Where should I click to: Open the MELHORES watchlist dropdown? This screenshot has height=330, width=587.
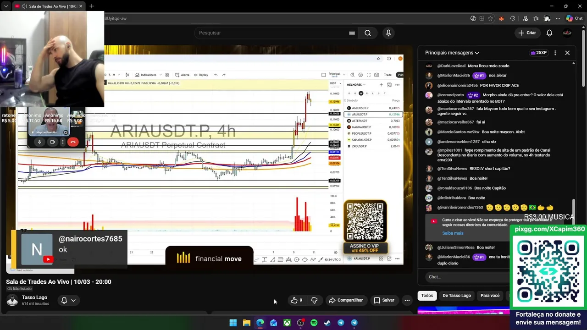click(356, 85)
